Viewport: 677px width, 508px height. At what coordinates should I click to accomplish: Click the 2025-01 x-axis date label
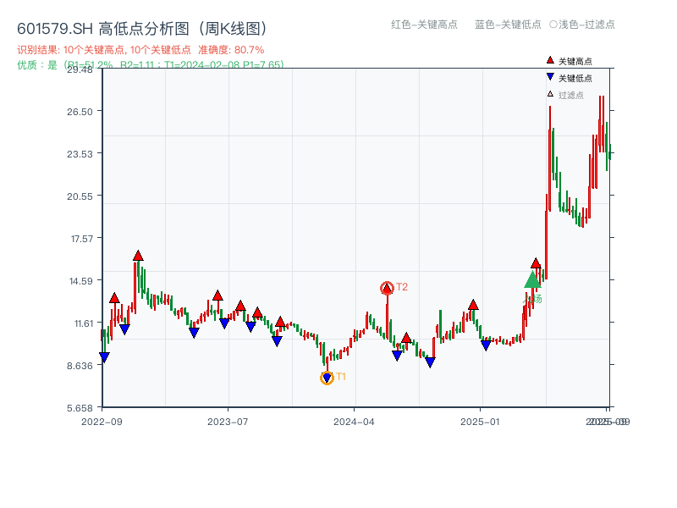480,422
